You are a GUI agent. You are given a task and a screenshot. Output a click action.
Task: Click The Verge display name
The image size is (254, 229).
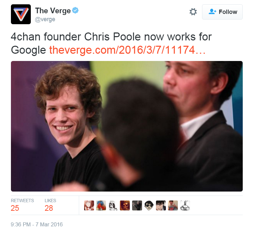click(x=53, y=11)
